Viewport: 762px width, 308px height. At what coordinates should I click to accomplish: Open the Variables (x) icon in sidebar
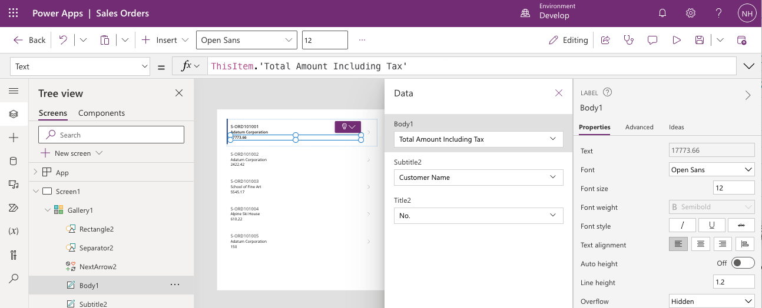pos(14,231)
